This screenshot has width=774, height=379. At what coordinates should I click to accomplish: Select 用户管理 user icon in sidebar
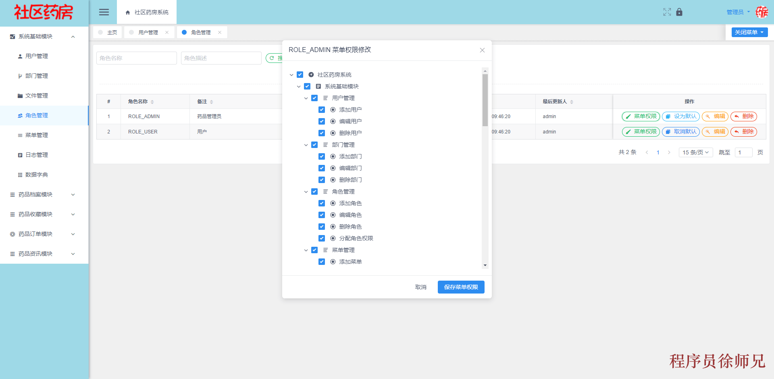click(20, 56)
